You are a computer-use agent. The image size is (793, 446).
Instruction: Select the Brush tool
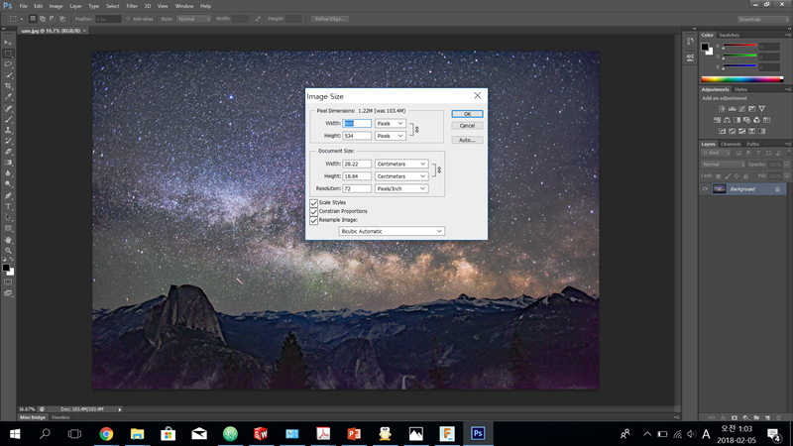(8, 120)
